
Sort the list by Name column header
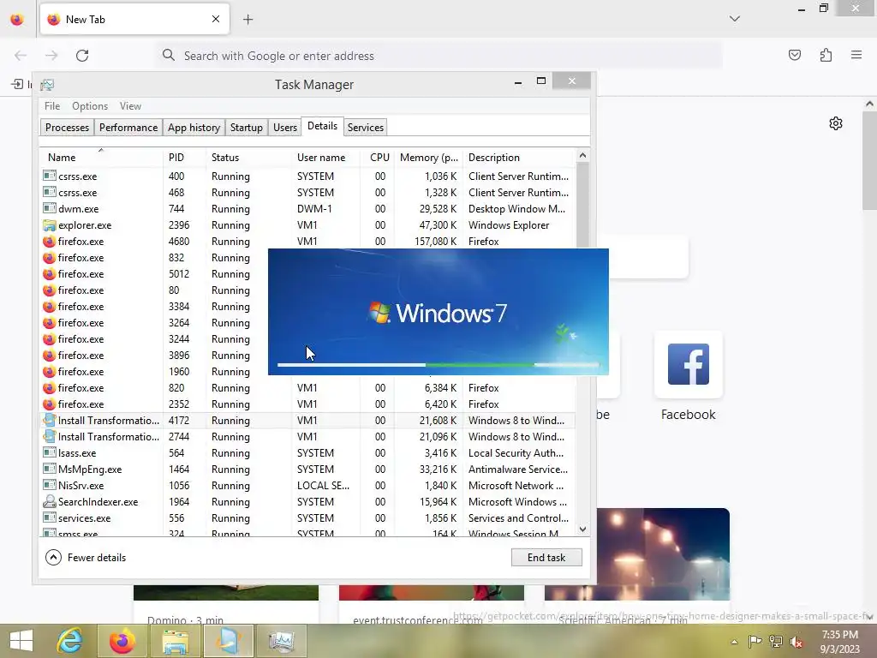click(x=101, y=158)
